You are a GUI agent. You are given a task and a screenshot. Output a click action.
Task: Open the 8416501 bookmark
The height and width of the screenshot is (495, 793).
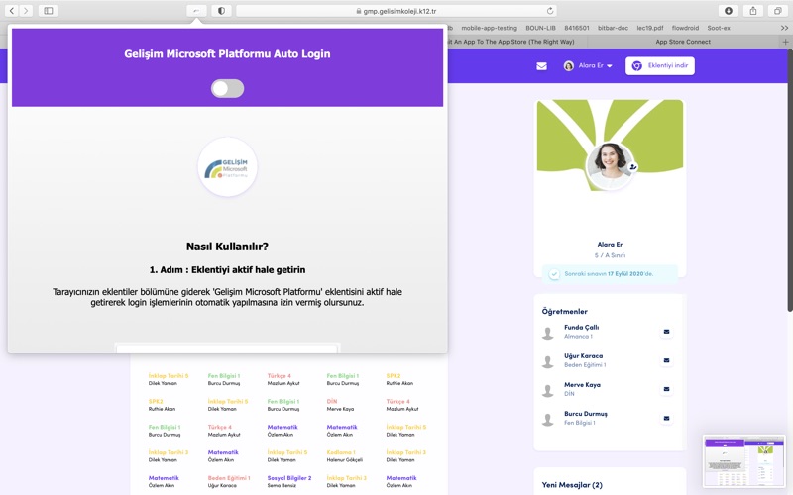[577, 28]
